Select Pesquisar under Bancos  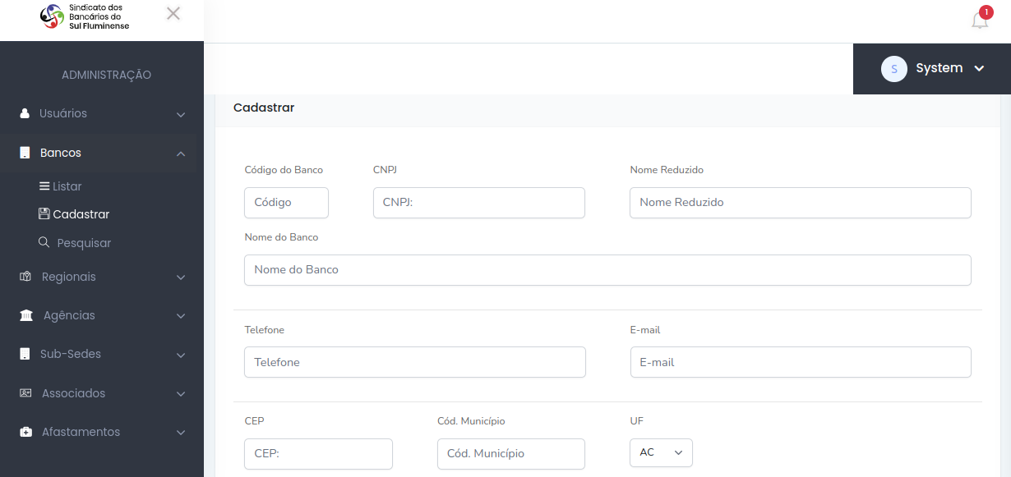(x=75, y=243)
